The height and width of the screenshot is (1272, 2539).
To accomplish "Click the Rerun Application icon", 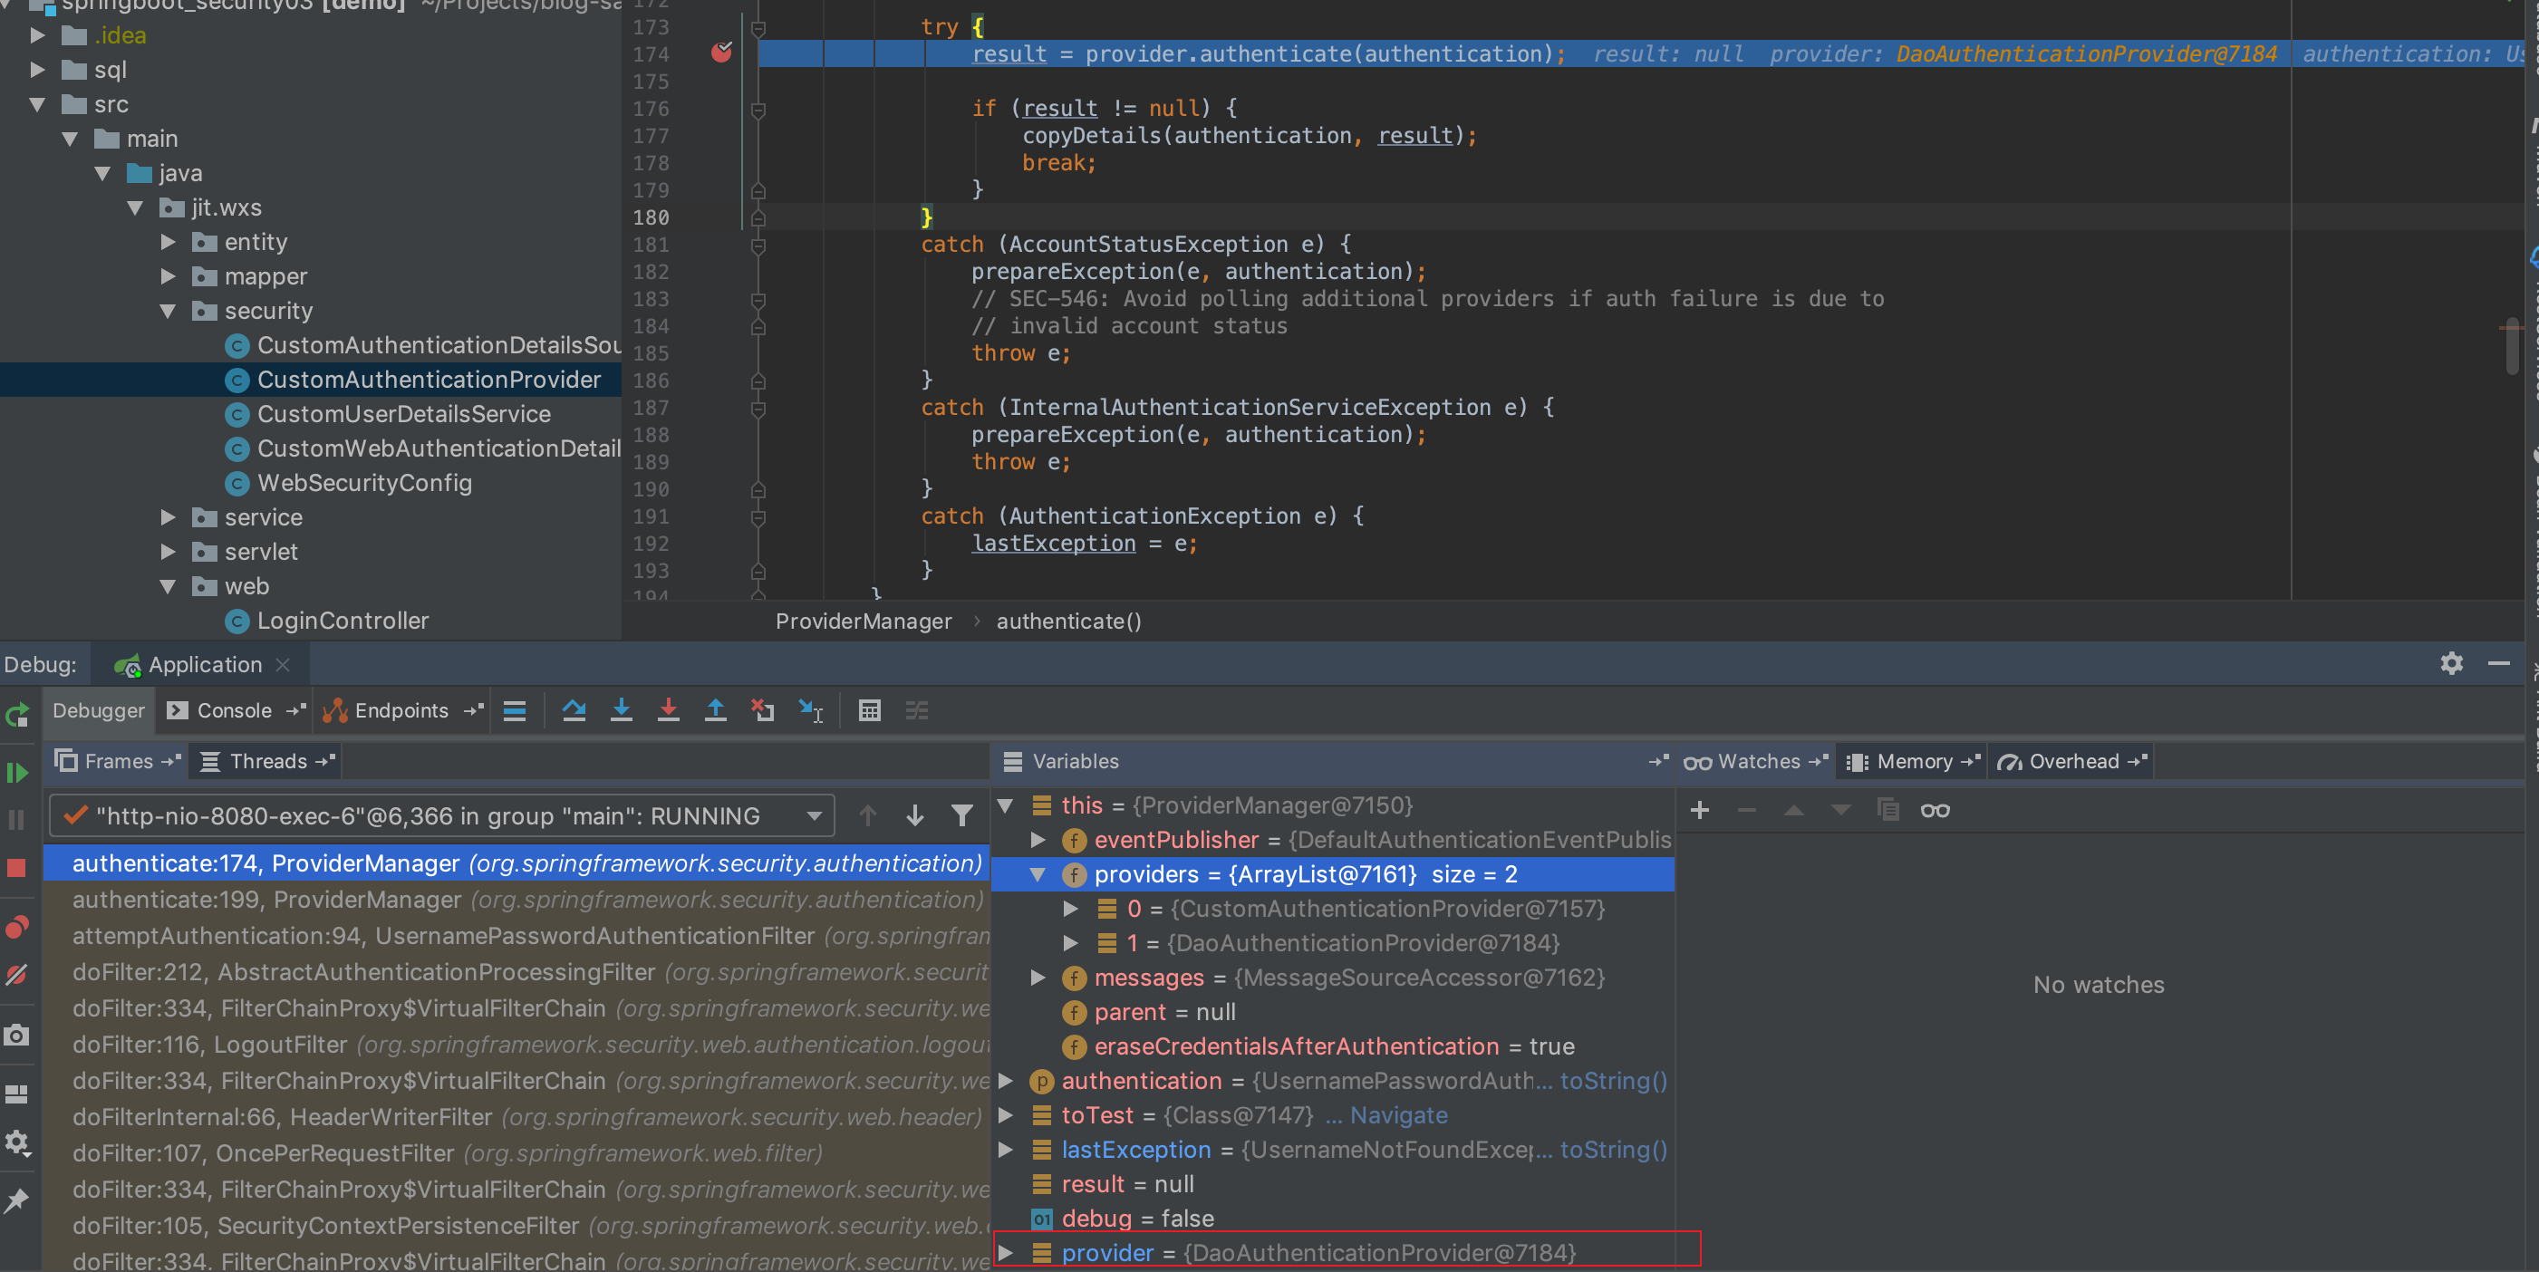I will [16, 716].
